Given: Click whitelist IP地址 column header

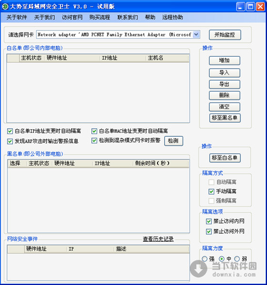Looking at the screenshot, I should point(123,58).
